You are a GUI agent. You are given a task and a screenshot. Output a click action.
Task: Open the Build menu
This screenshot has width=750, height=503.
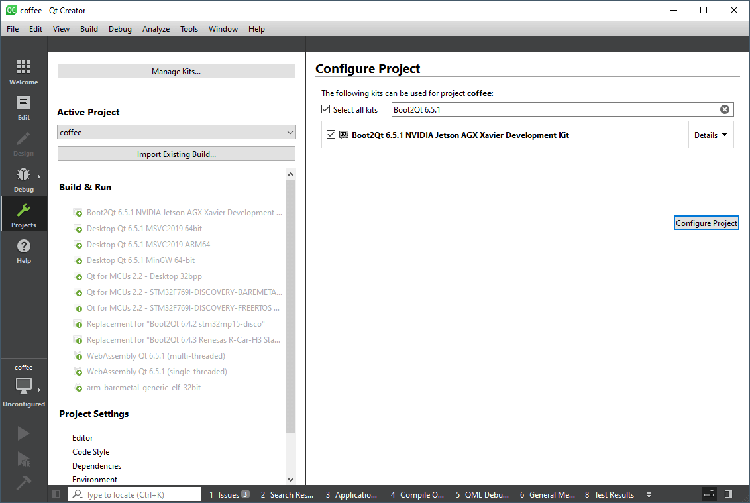coord(89,28)
